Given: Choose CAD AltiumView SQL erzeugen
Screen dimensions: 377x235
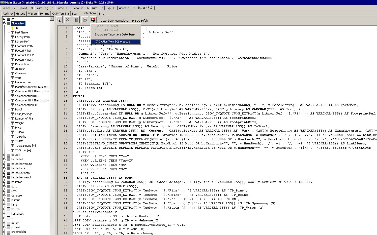Looking at the screenshot, I should point(113,42).
